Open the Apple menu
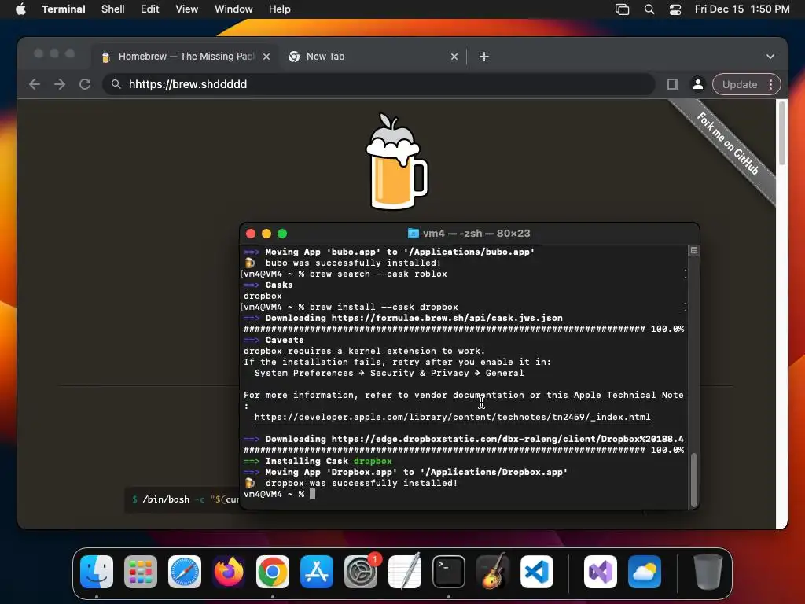The height and width of the screenshot is (604, 805). [x=20, y=9]
